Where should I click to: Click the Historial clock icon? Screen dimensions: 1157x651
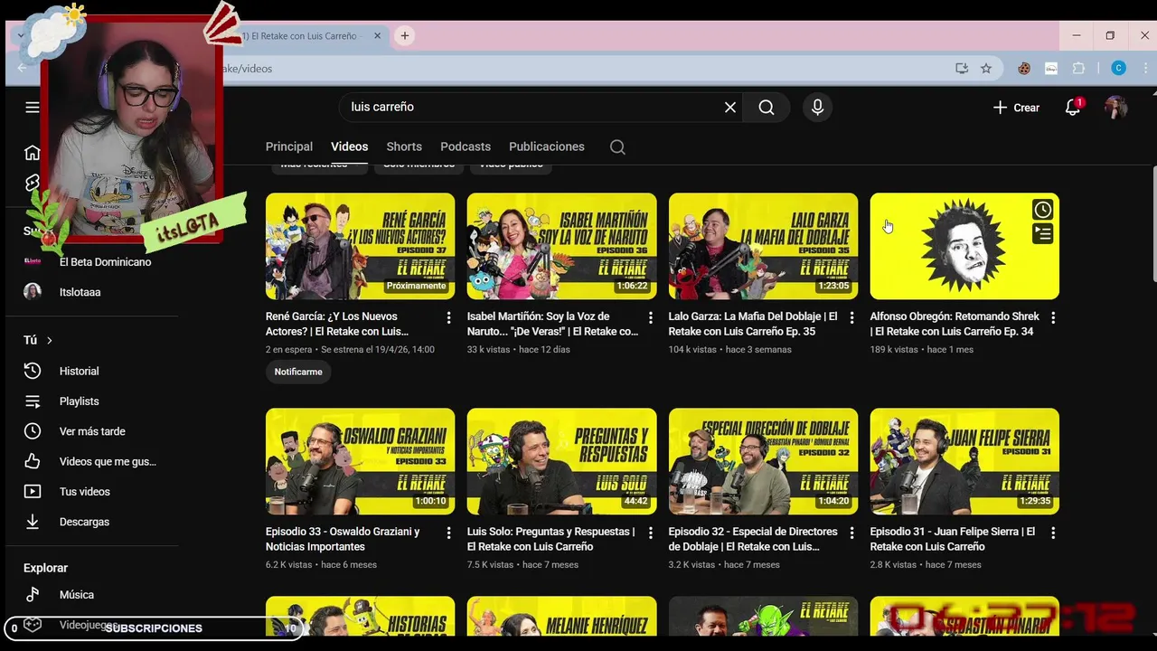(33, 371)
